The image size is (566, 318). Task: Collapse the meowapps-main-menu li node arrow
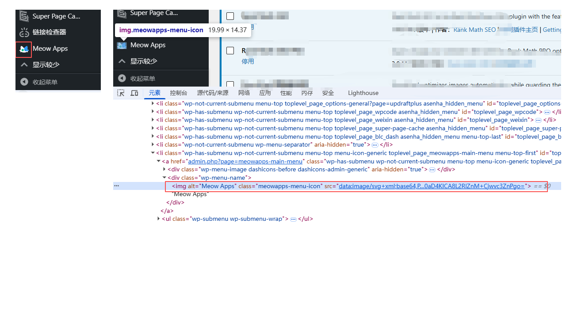point(153,153)
